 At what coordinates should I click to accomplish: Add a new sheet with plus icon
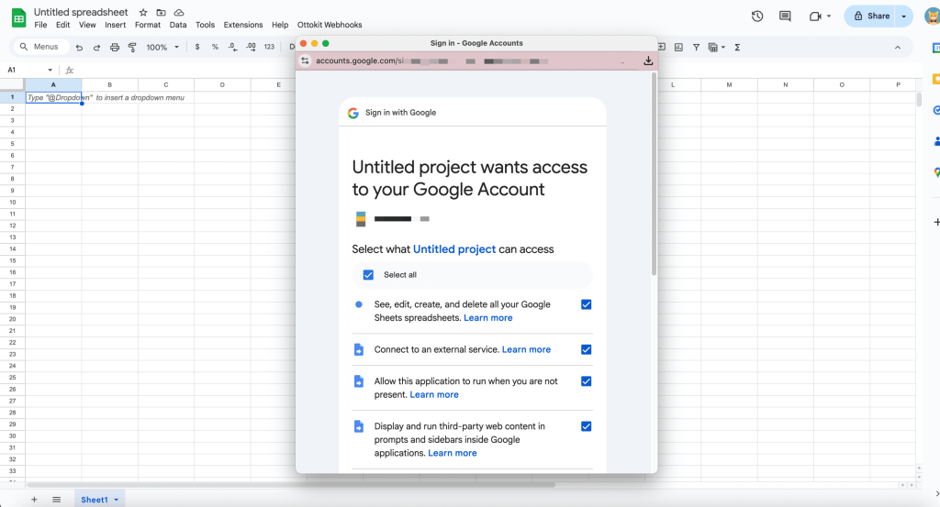(34, 500)
